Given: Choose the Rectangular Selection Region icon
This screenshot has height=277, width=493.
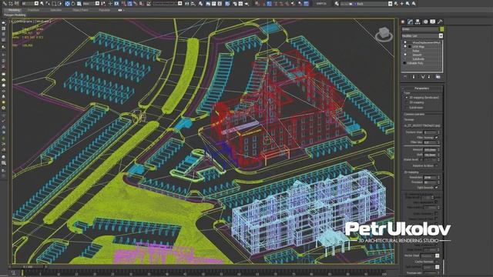Looking at the screenshot, I should 54,3.
